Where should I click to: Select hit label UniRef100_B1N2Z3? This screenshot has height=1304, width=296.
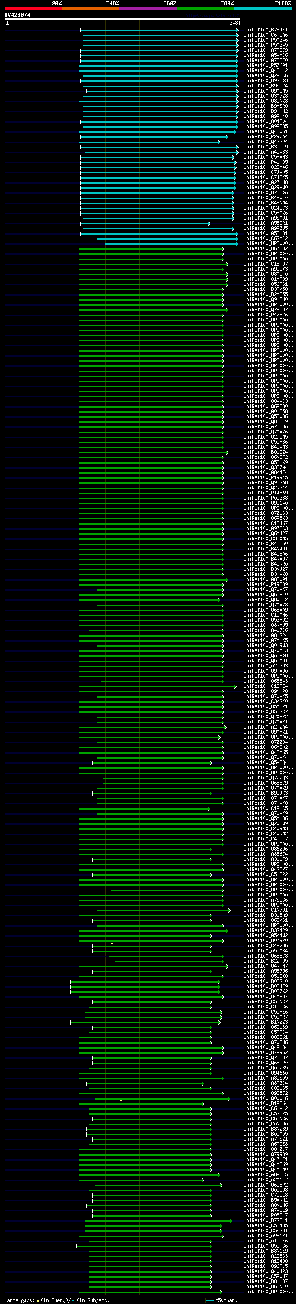coord(265,1022)
